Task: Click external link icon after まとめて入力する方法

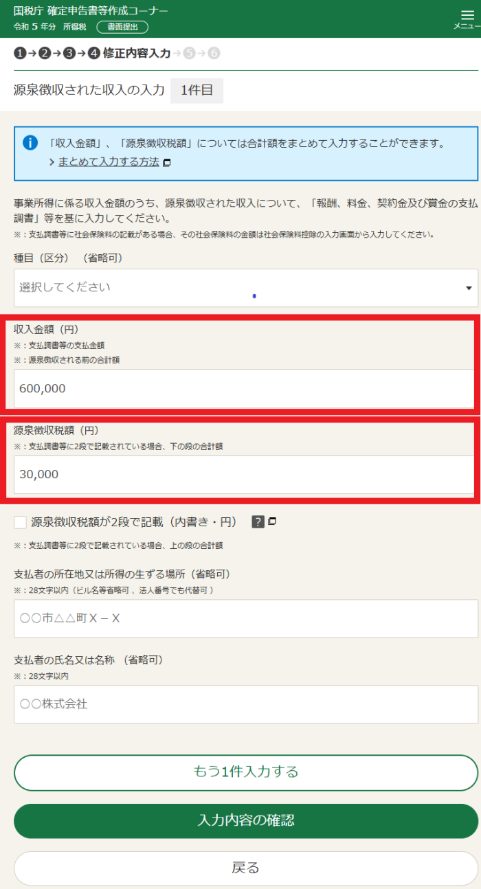Action: pyautogui.click(x=166, y=163)
